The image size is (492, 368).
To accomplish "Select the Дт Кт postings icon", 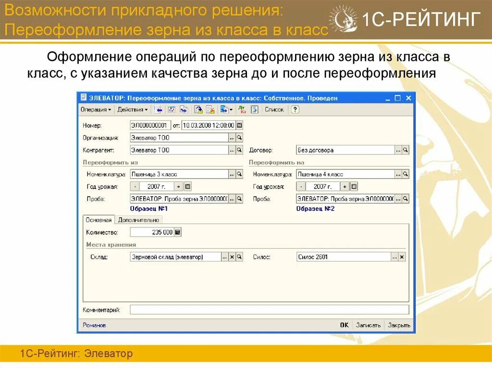I will (241, 110).
